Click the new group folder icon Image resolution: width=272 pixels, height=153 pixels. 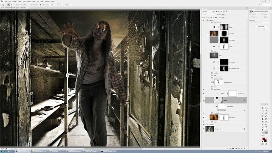tap(239, 148)
